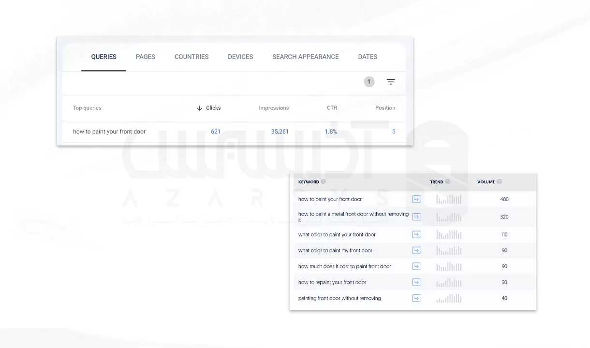590x348 pixels.
Task: Click arrow icon for 'what color to paint your front door'
Action: click(x=416, y=234)
